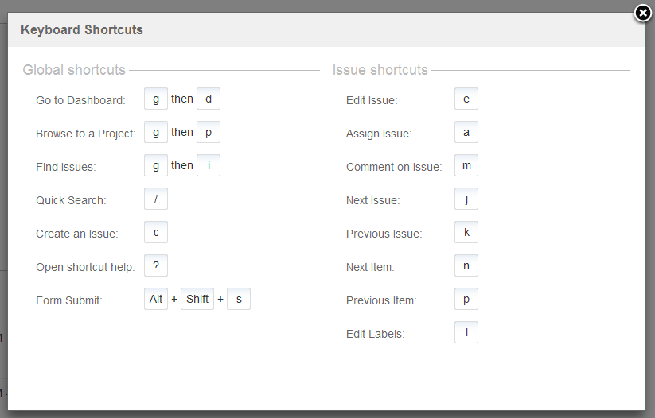The width and height of the screenshot is (655, 418).
Task: Click the 'a' key for Assign Issue
Action: (x=466, y=132)
